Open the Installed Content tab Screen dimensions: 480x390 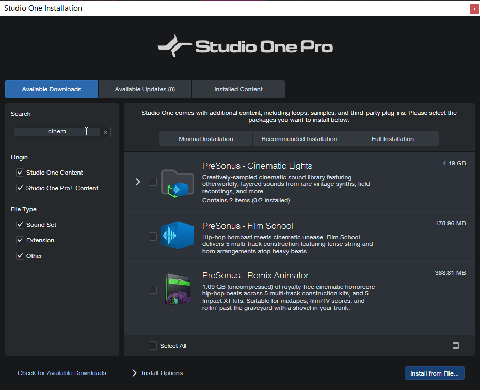[x=238, y=89]
